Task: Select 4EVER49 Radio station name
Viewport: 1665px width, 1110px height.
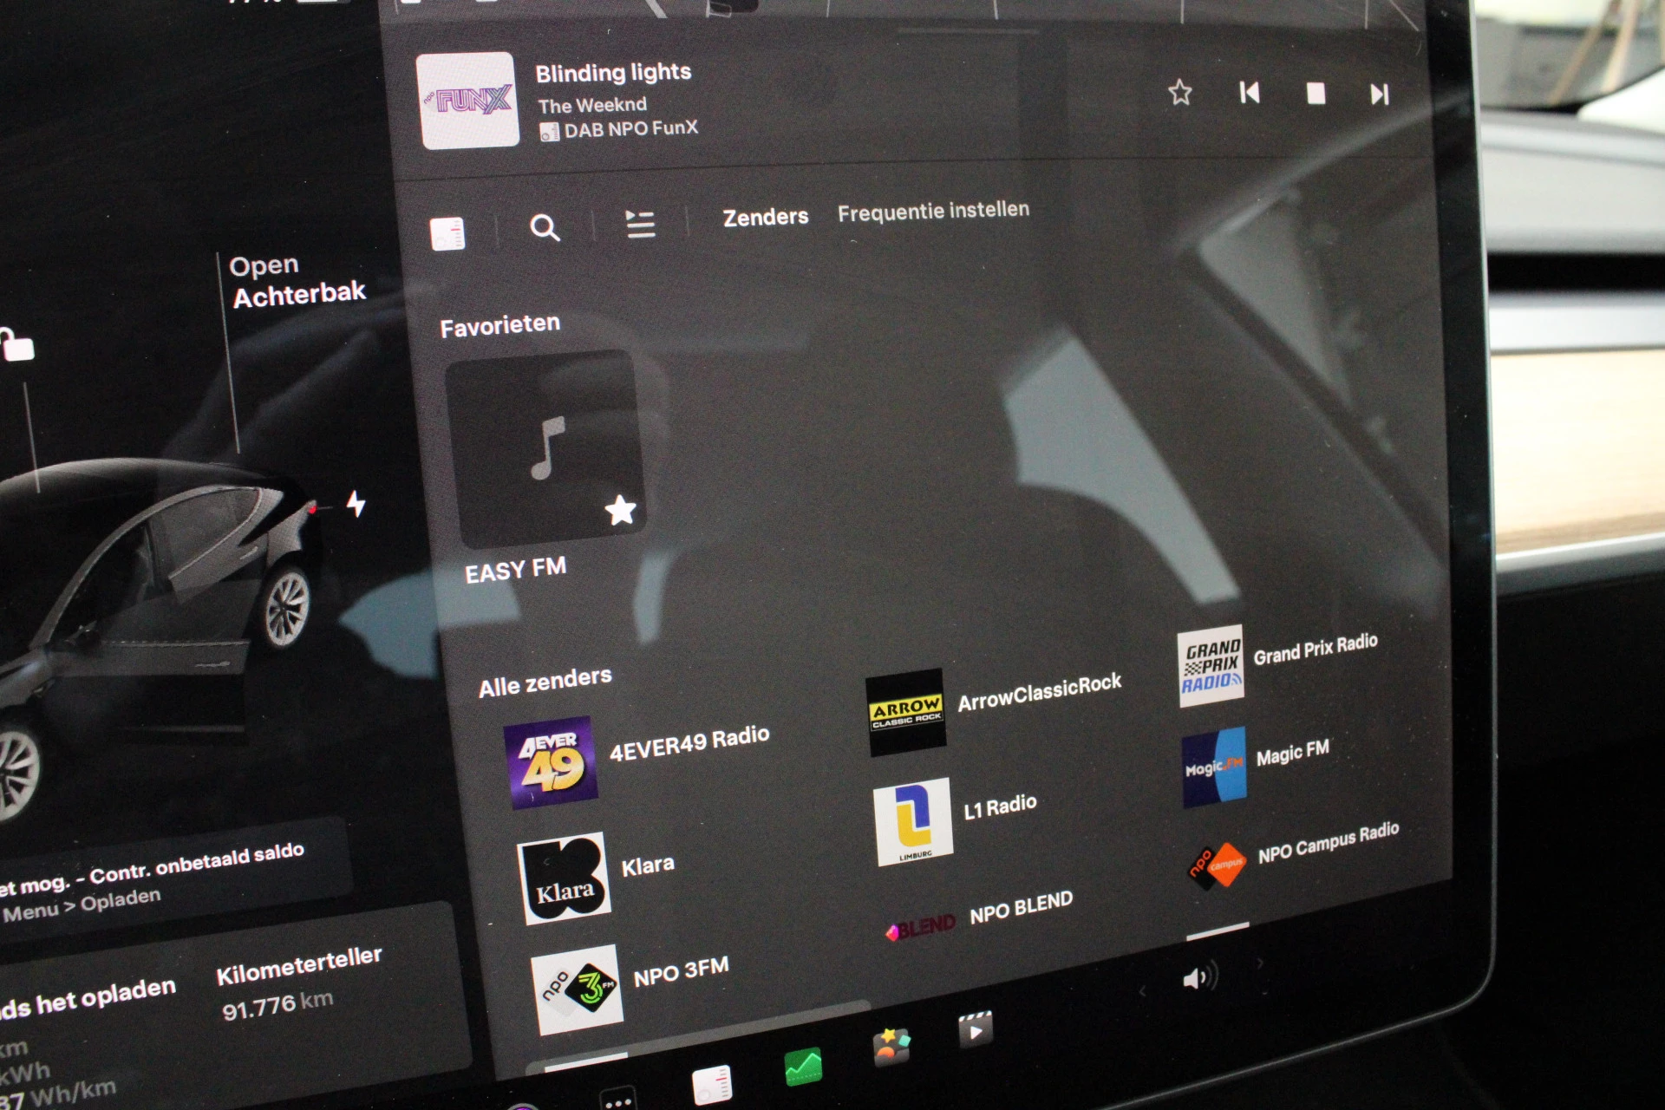Action: pyautogui.click(x=689, y=743)
